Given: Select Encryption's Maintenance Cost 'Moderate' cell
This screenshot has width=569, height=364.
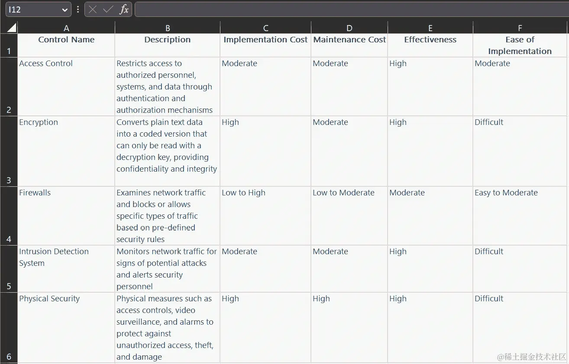Looking at the screenshot, I should (x=349, y=151).
